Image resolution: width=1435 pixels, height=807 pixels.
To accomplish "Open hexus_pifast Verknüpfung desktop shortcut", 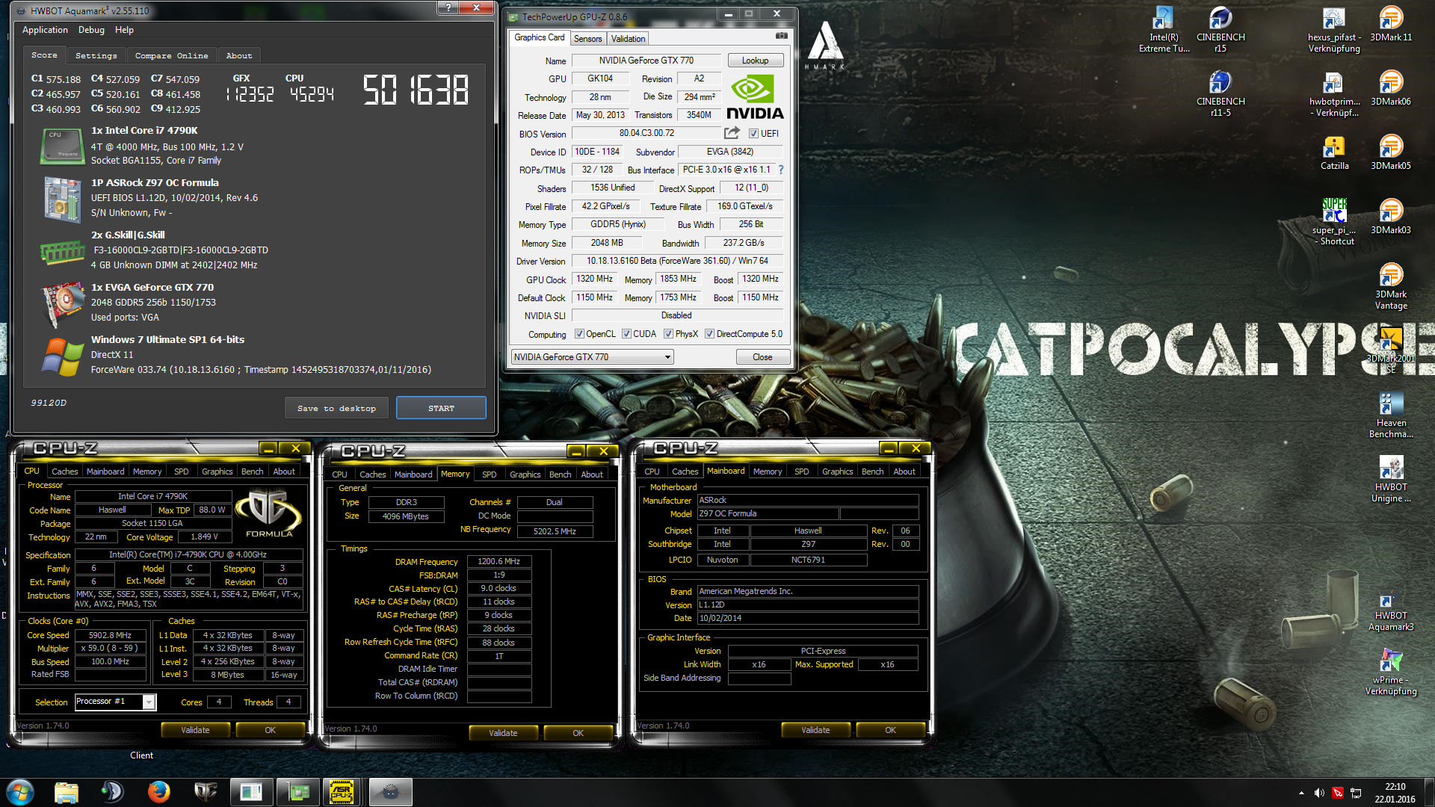I will [x=1334, y=30].
